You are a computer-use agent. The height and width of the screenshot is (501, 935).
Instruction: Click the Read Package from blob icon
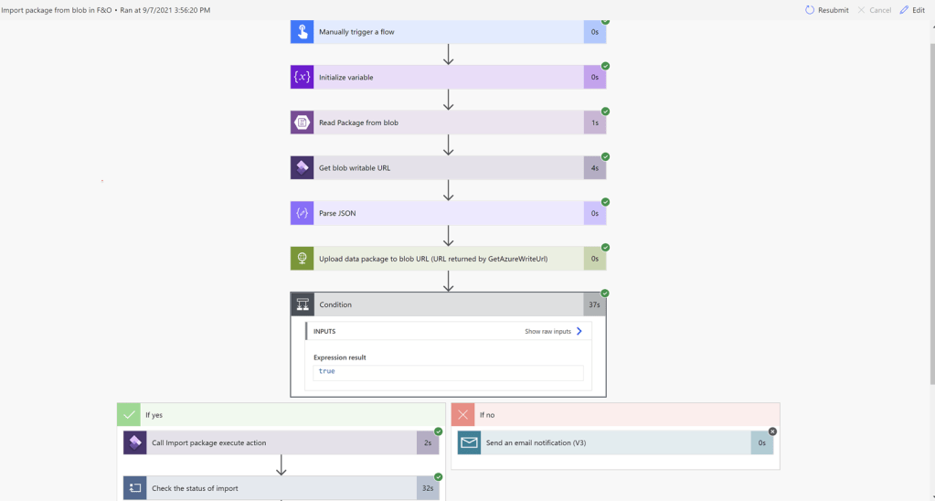click(x=303, y=123)
